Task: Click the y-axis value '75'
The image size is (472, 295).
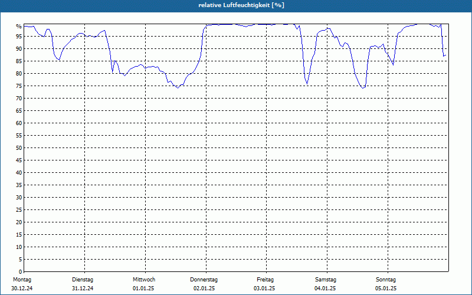Action: 19,86
